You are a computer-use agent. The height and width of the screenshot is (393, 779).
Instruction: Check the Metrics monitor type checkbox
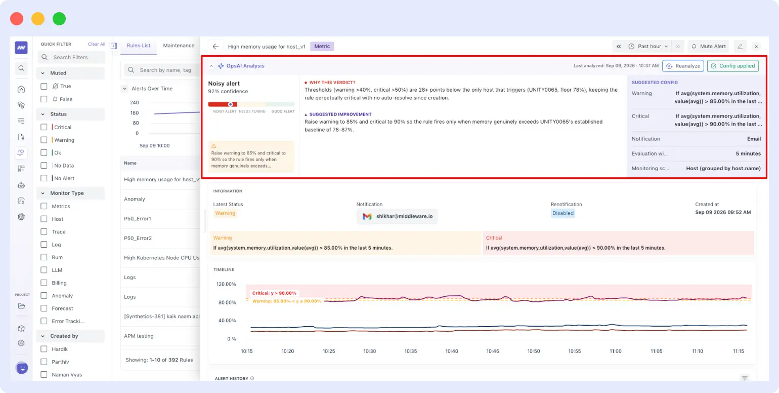(44, 206)
